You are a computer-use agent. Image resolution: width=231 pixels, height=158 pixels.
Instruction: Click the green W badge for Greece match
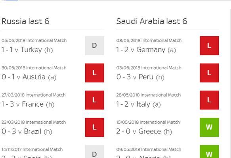tap(209, 127)
